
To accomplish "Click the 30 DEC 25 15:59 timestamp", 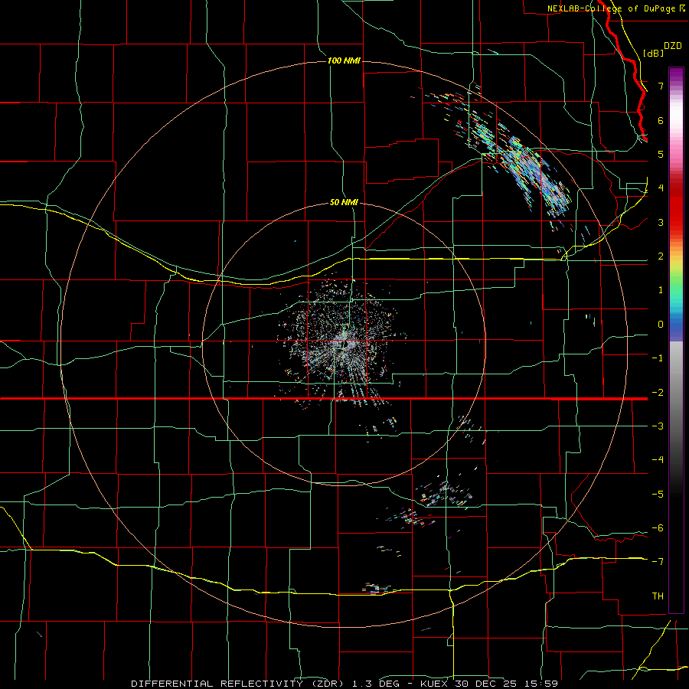I will (505, 684).
